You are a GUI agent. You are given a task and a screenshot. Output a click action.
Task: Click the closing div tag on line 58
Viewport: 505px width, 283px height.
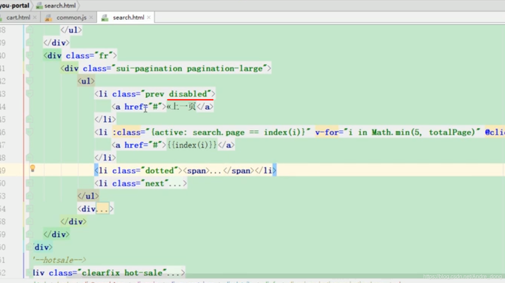coord(73,222)
